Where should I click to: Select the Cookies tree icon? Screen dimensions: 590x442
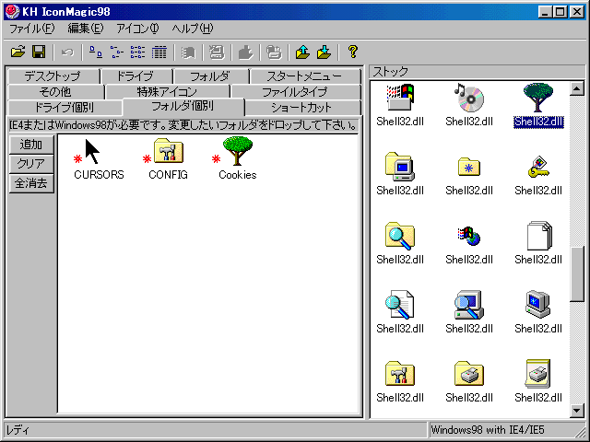pyautogui.click(x=238, y=152)
